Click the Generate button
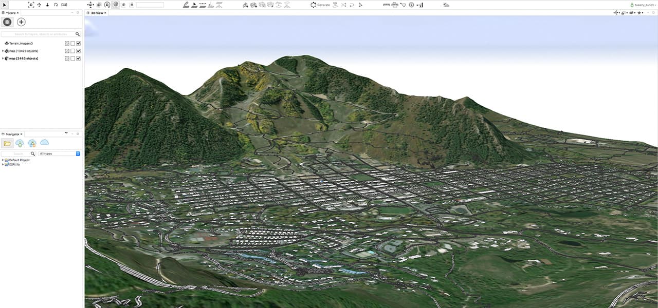This screenshot has height=308, width=658. click(x=320, y=5)
